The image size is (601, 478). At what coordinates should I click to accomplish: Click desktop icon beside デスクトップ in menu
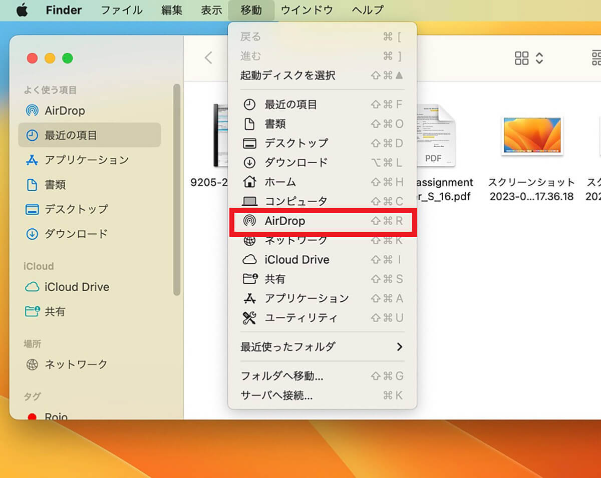(x=249, y=143)
